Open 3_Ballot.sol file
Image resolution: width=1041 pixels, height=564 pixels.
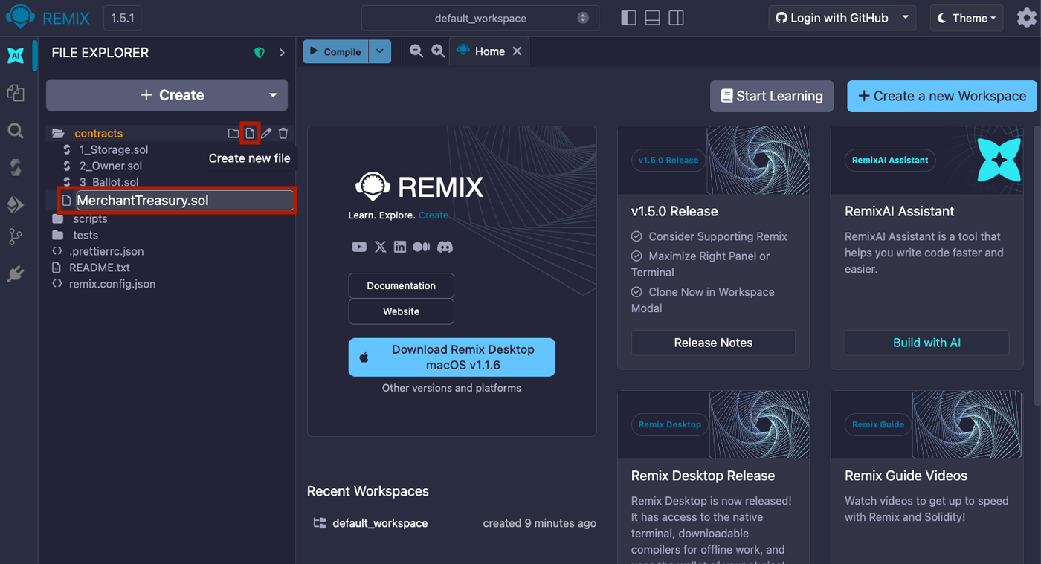[x=109, y=182]
